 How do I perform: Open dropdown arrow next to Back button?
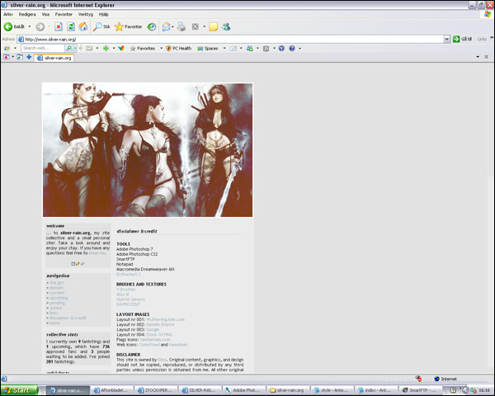[x=30, y=27]
